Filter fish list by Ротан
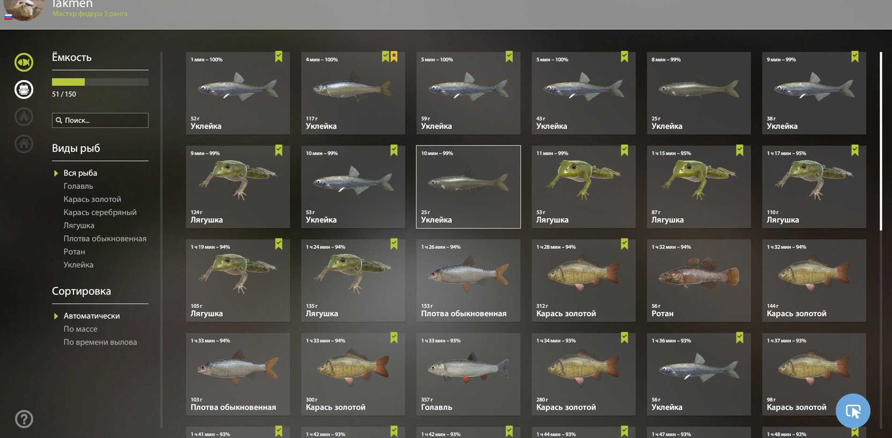The height and width of the screenshot is (438, 892). pyautogui.click(x=74, y=252)
